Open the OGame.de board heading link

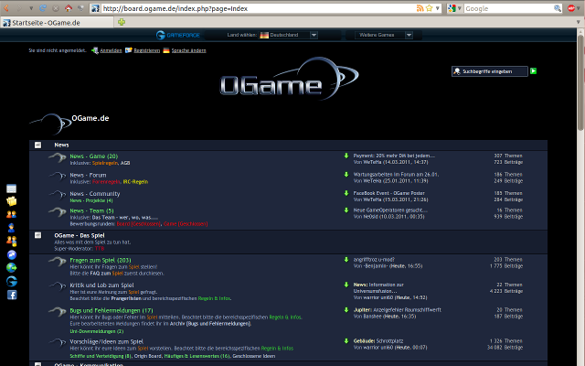(x=90, y=118)
